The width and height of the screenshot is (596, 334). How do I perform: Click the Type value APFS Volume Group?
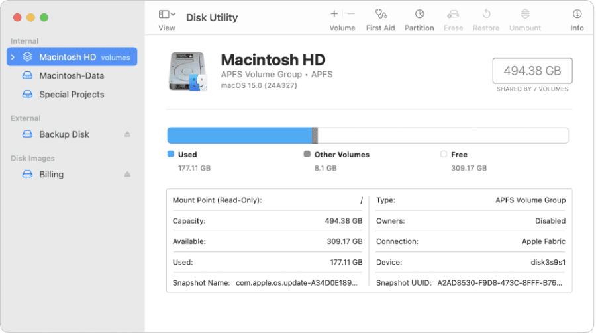pyautogui.click(x=530, y=200)
